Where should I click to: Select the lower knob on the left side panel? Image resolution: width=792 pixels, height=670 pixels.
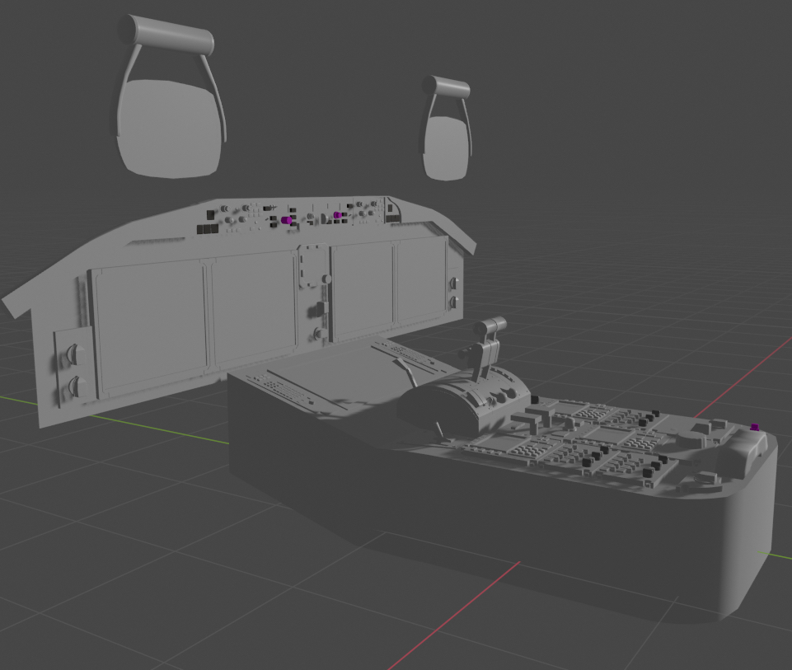(x=76, y=386)
